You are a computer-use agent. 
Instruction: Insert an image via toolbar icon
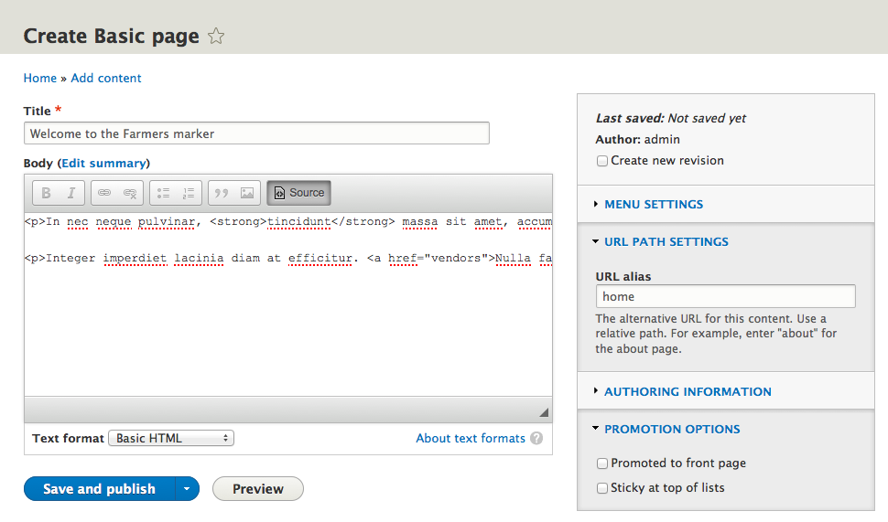click(x=247, y=193)
